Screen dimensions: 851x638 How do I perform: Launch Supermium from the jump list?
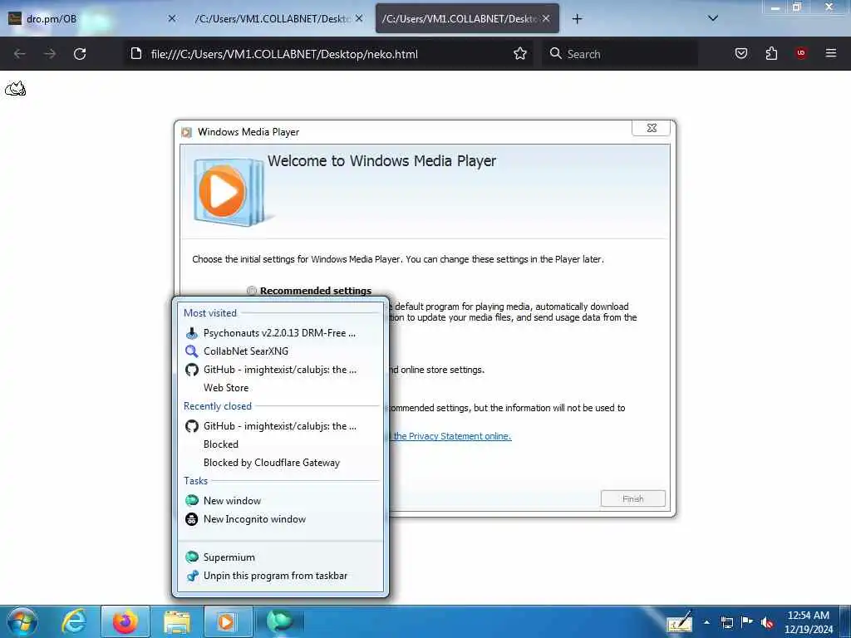click(x=281, y=557)
